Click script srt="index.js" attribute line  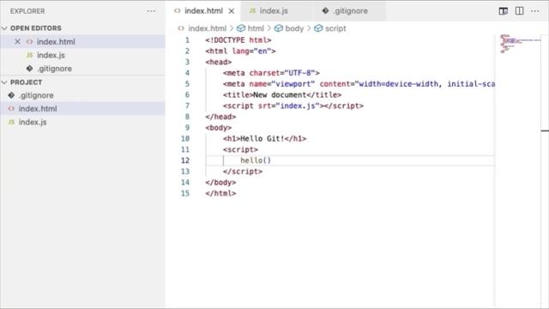293,106
